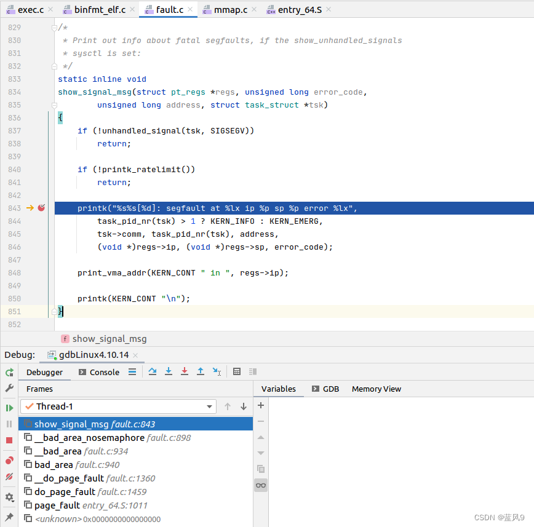Viewport: 534px width, 527px height.
Task: Switch to the Console tab
Action: 99,372
